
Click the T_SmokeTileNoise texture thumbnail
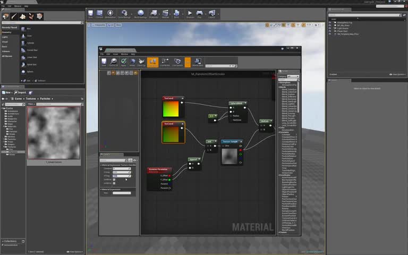click(54, 132)
